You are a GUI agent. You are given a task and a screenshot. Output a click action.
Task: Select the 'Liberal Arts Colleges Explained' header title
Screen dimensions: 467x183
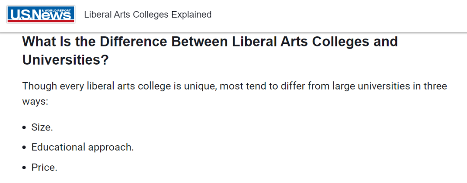coord(148,15)
